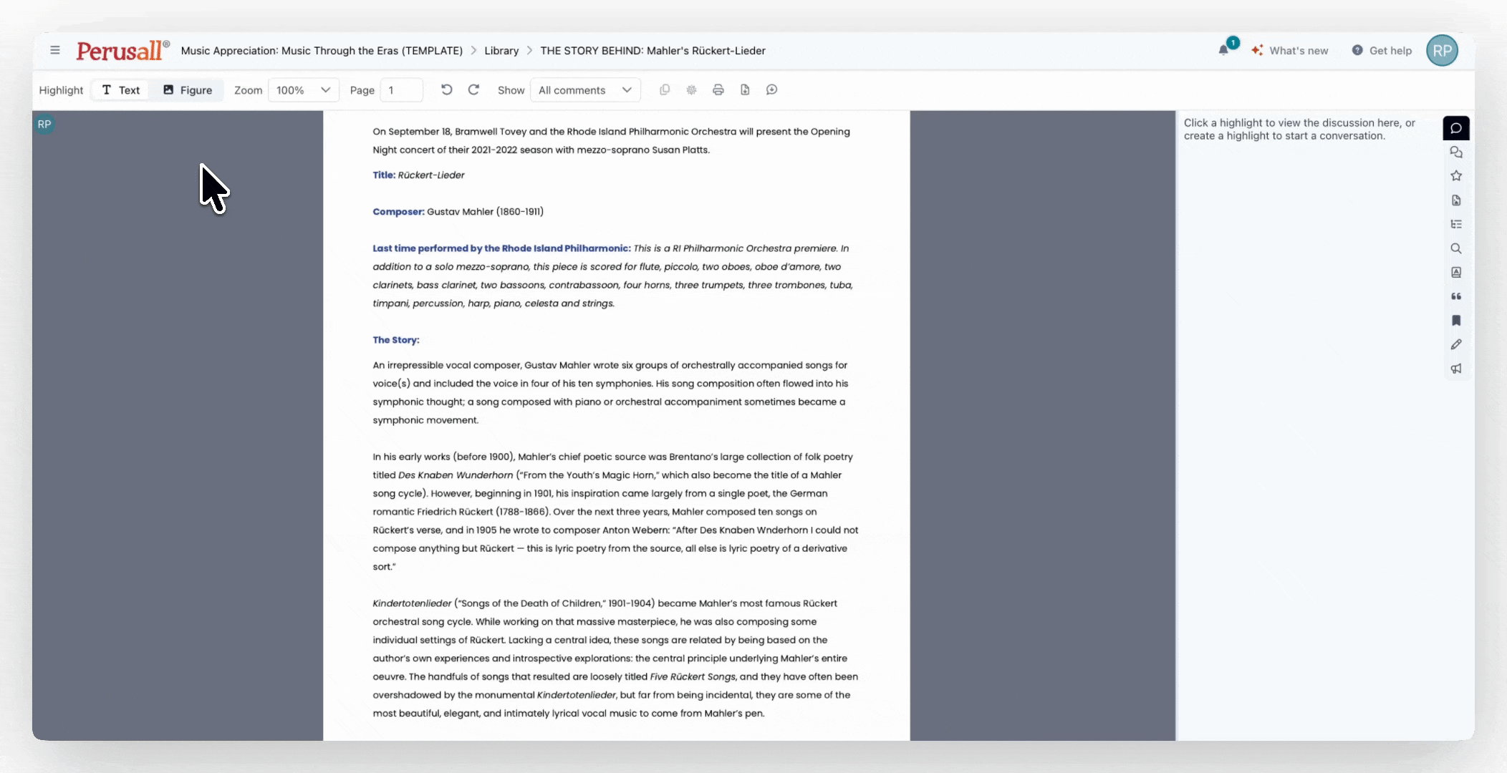
Task: Open the Zoom 100% dropdown
Action: pyautogui.click(x=303, y=90)
